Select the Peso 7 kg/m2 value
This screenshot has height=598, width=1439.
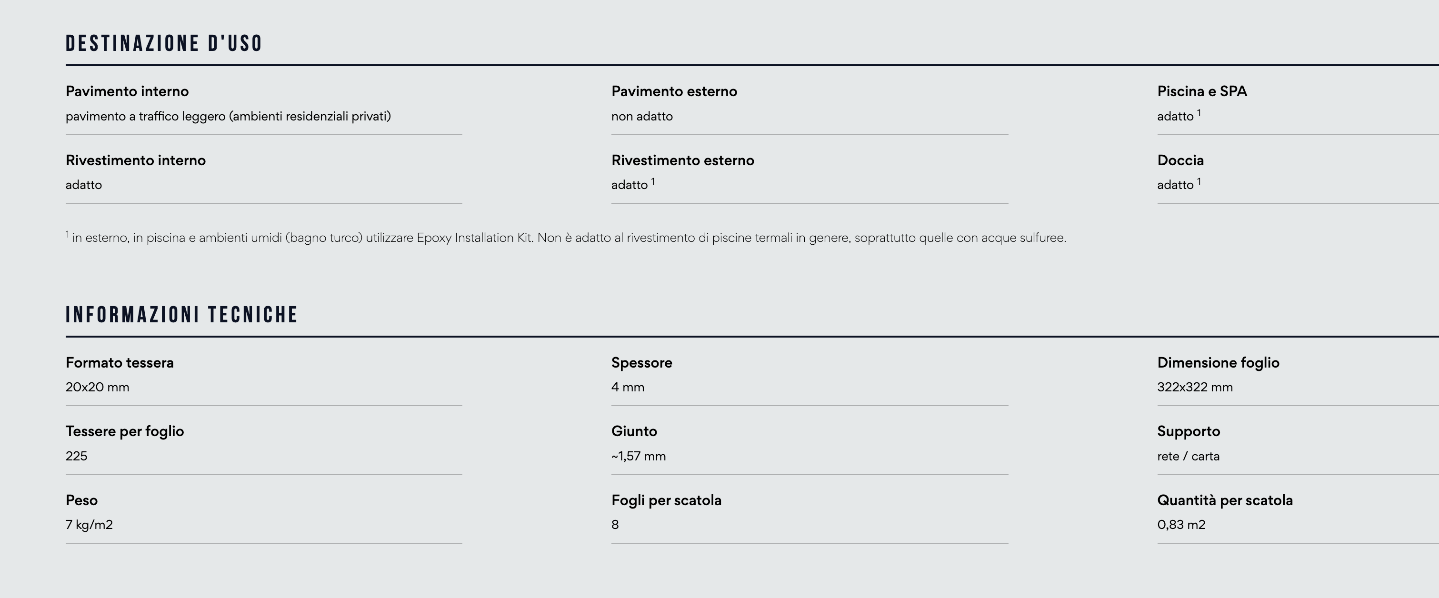pos(90,525)
